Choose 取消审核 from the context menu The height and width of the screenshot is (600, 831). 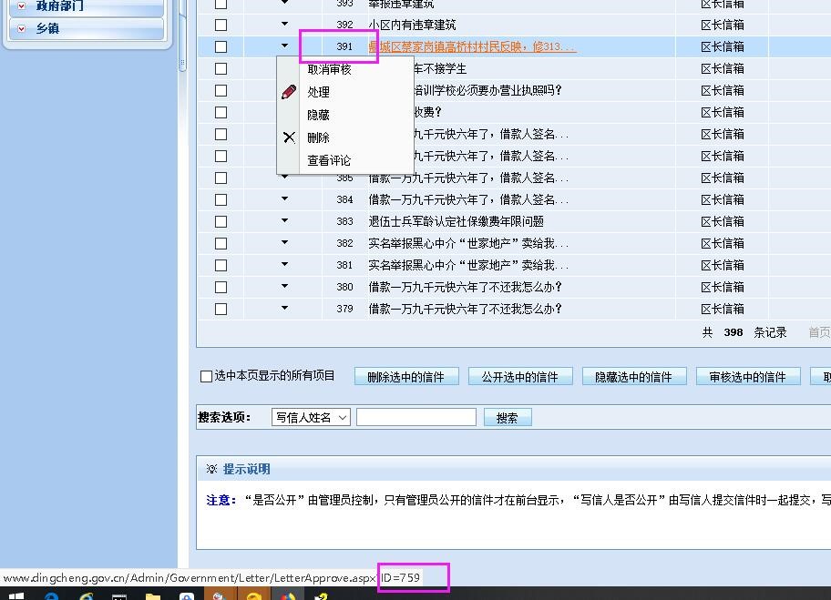pyautogui.click(x=329, y=69)
